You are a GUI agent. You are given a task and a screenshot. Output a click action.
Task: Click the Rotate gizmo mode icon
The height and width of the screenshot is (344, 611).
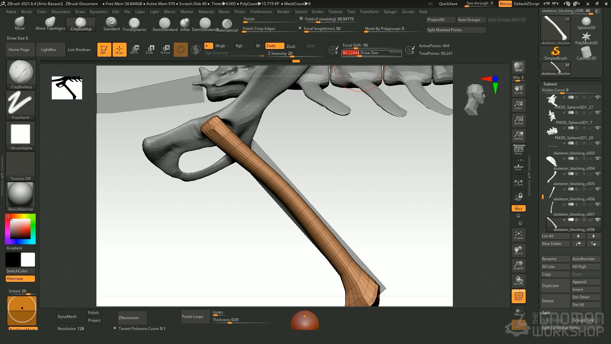165,49
